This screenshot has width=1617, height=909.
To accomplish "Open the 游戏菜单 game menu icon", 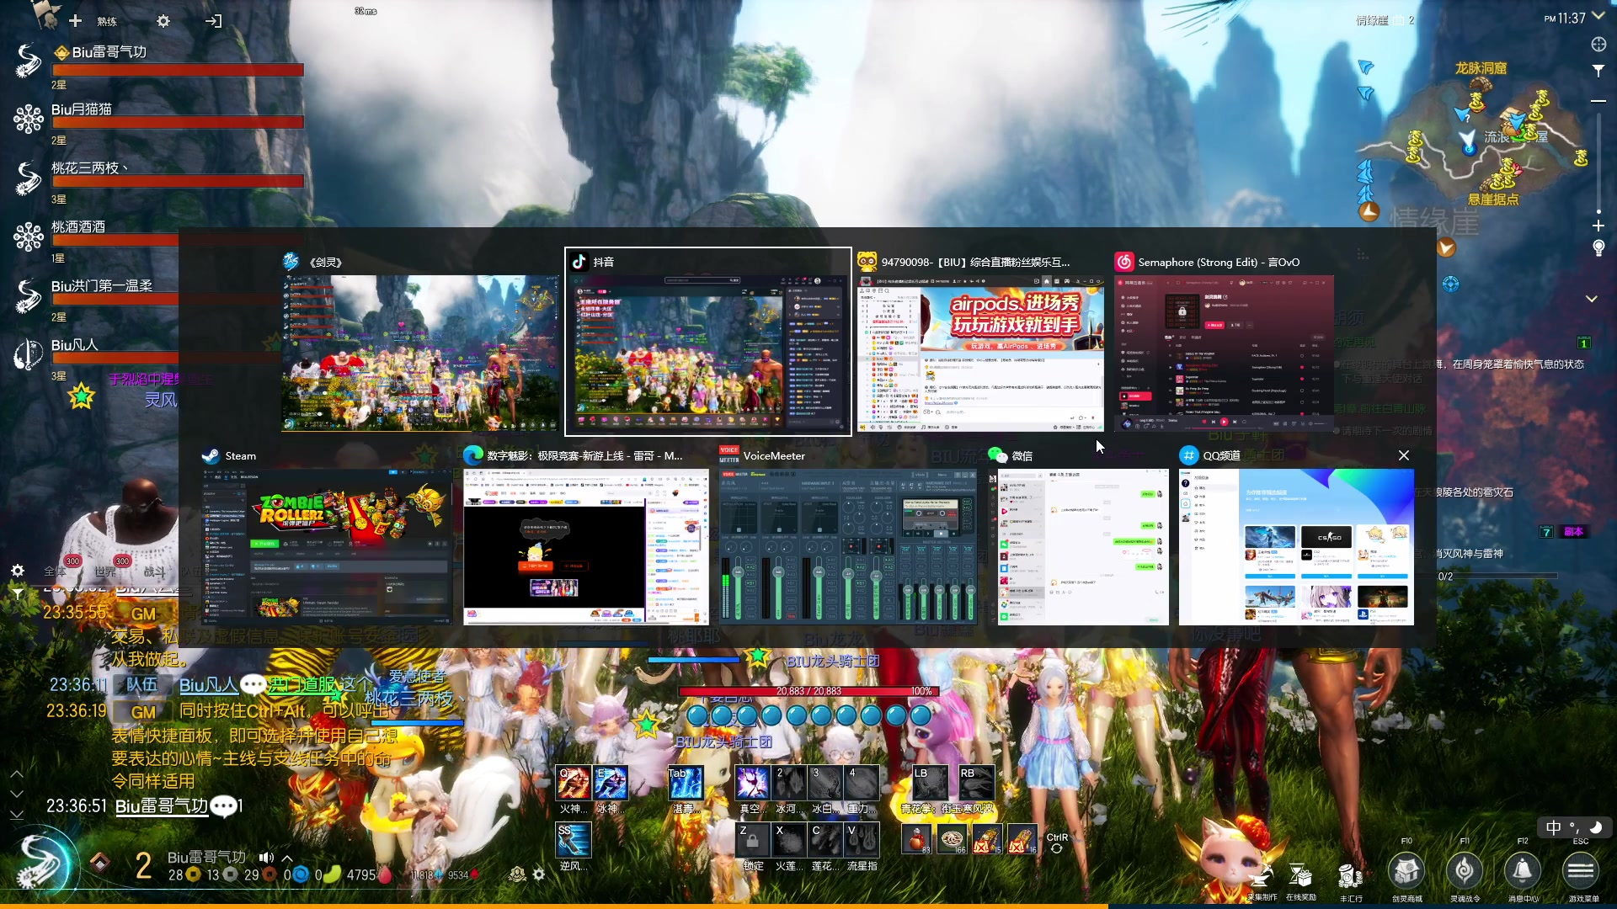I will (1581, 872).
